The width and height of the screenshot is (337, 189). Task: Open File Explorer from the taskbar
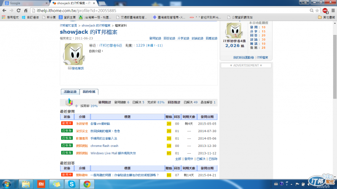pos(26,184)
